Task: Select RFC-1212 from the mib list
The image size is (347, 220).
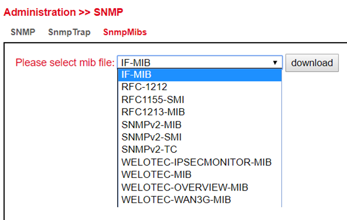Action: point(144,86)
